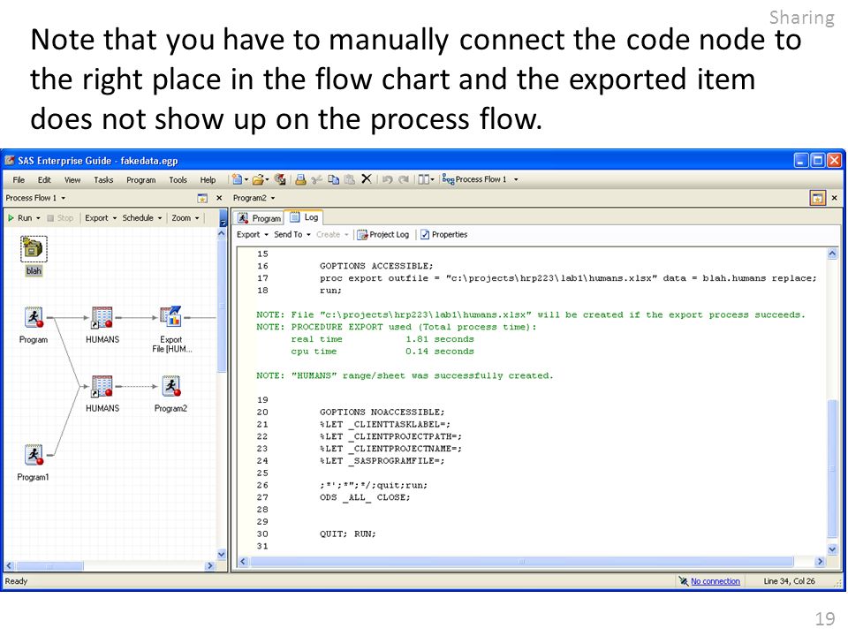Select the Export File node icon
Image resolution: width=848 pixels, height=636 pixels.
(x=170, y=317)
